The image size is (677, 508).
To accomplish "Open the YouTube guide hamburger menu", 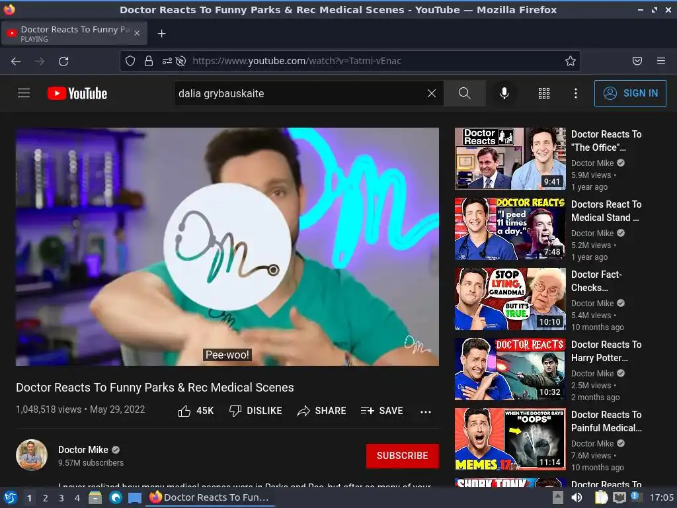I will coord(24,93).
